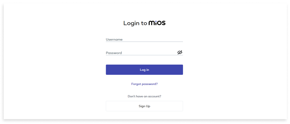Click the "Don't have an account?" text
Image resolution: width=290 pixels, height=124 pixels.
[144, 96]
